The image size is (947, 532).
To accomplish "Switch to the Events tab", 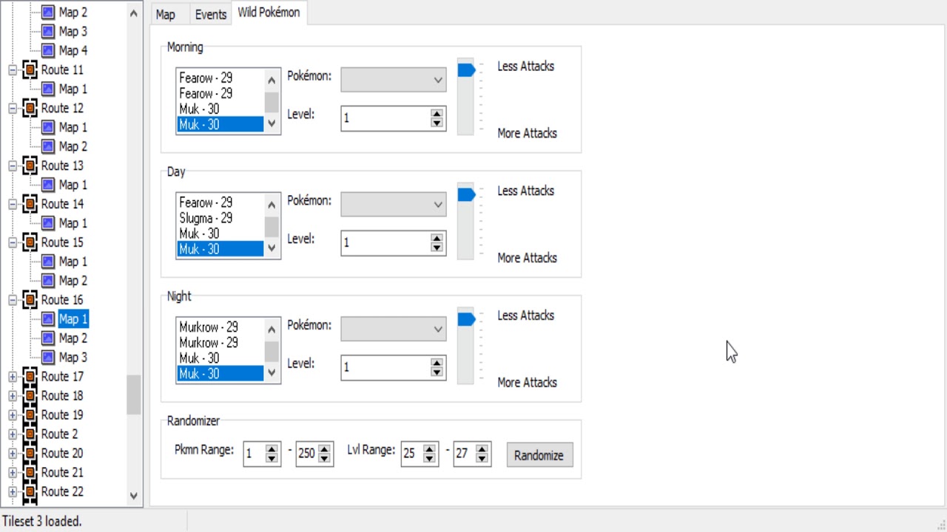I will pos(211,15).
